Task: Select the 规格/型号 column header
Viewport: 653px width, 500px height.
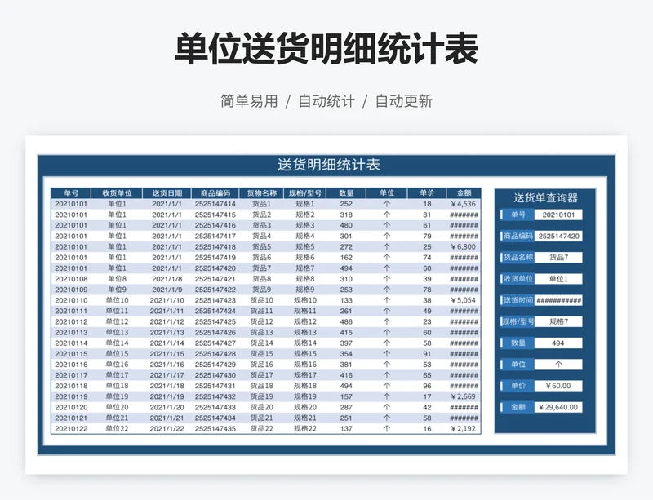Action: point(304,193)
